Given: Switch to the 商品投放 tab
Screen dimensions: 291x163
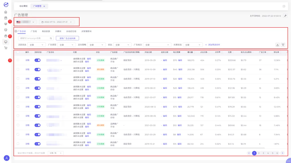Looking at the screenshot, I should [x=46, y=31].
